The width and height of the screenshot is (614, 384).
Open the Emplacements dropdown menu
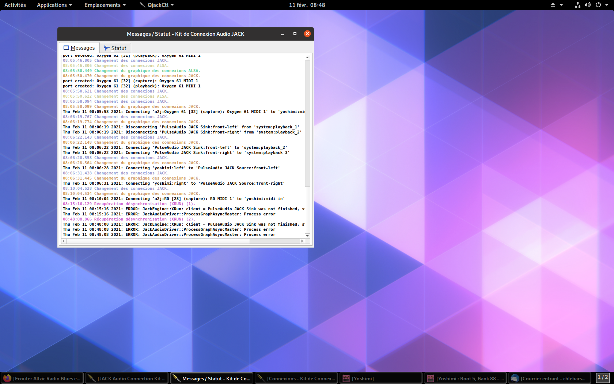tap(105, 5)
